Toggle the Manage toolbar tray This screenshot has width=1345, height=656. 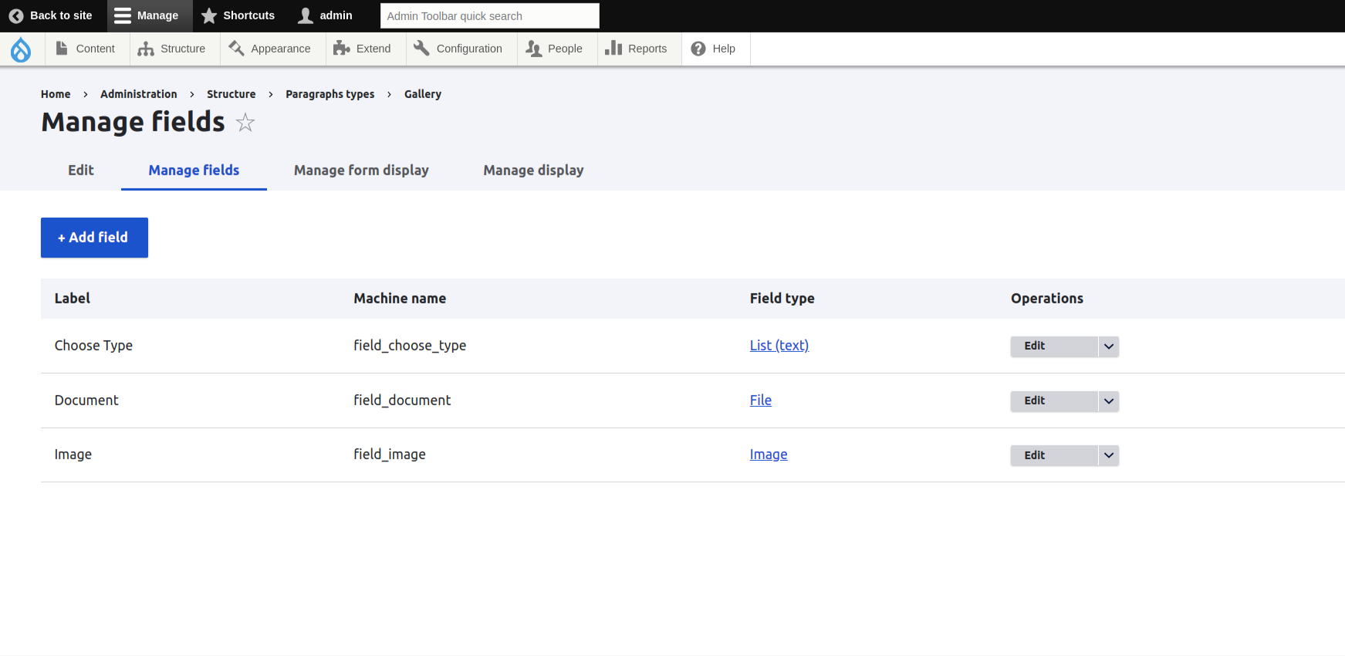[147, 15]
